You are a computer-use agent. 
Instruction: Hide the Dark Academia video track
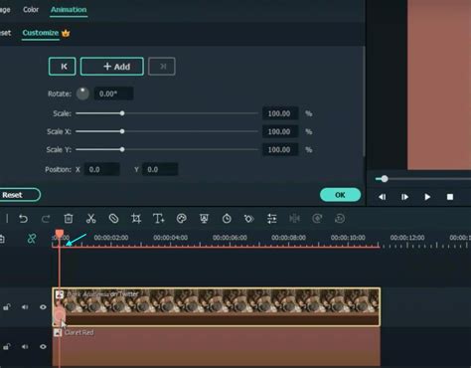point(43,307)
